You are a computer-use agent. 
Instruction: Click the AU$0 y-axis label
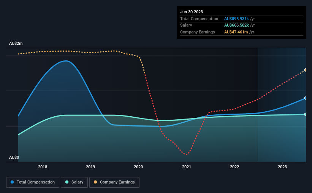[x=14, y=157]
